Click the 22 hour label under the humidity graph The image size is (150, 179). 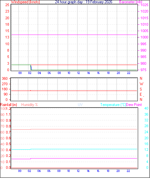pos(128,171)
